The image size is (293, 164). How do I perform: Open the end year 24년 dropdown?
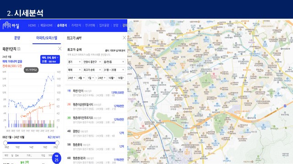(x=102, y=78)
